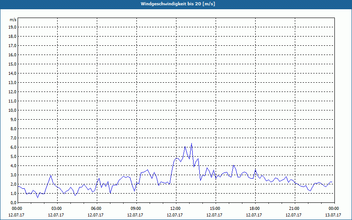The height and width of the screenshot is (220, 352).
Task: Click the 13.07.17 date label
Action: click(x=334, y=215)
